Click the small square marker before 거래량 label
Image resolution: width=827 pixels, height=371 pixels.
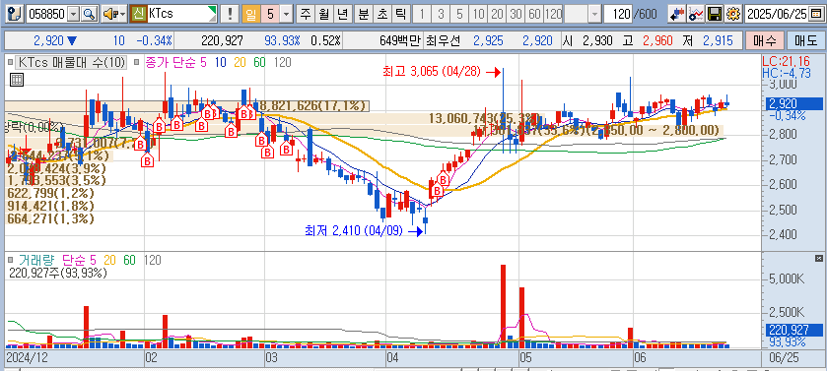tap(10, 260)
